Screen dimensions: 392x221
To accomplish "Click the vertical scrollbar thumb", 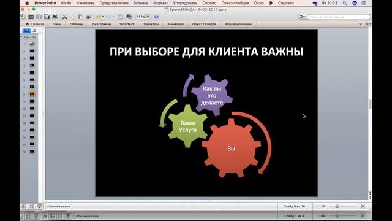I will tap(370, 104).
